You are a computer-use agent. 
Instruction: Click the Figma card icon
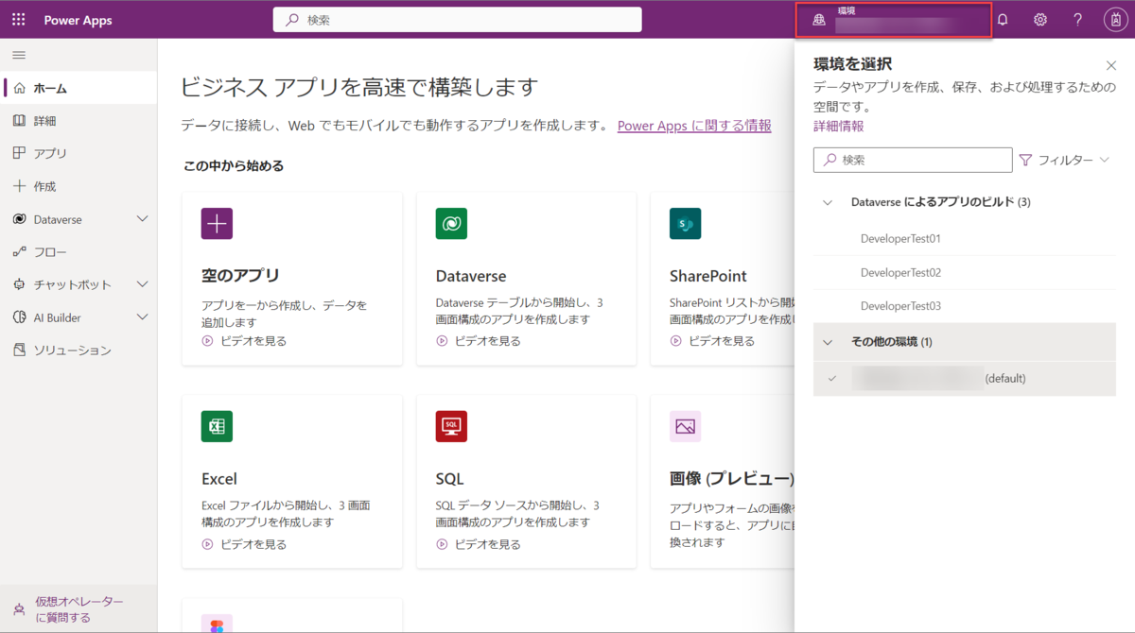click(217, 624)
